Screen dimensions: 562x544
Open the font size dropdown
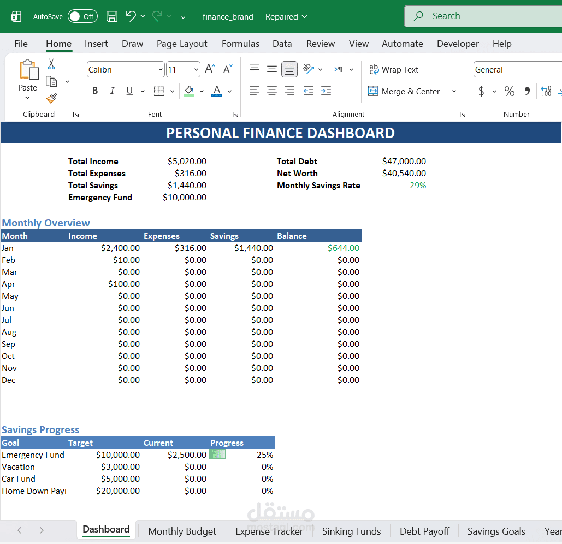196,69
